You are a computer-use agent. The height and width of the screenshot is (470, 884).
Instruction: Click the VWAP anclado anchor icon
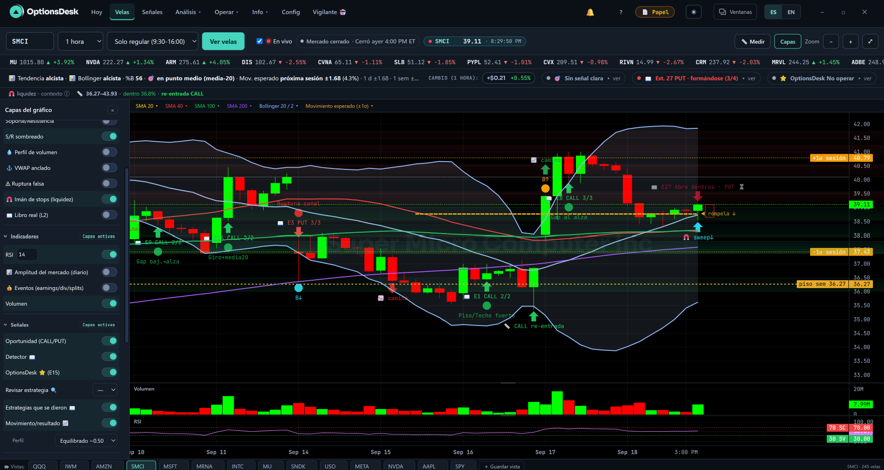[9, 168]
